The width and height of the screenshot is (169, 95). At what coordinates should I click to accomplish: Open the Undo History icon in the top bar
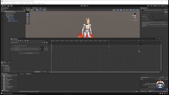[x=148, y=6]
